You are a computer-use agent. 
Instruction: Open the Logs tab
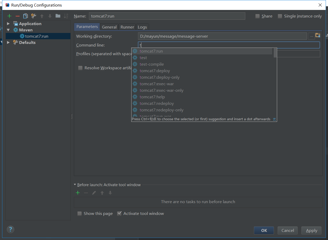click(142, 27)
